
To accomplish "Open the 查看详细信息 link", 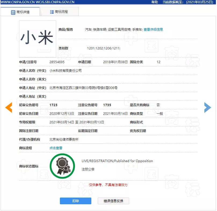I will (153, 30).
